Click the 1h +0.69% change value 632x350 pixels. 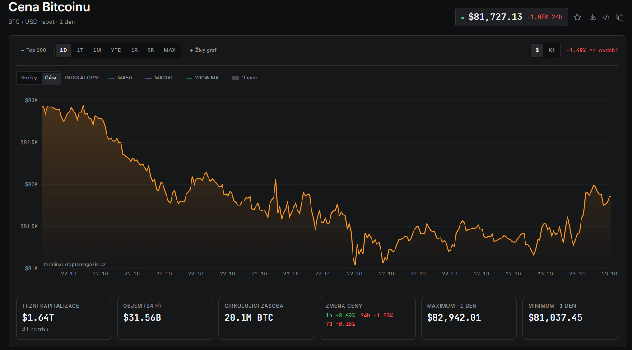tap(340, 316)
